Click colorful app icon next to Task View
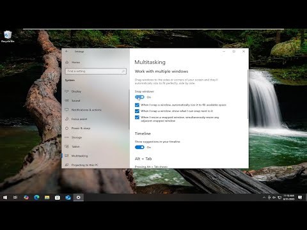Screen dimensions: 307x230 [26, 197]
